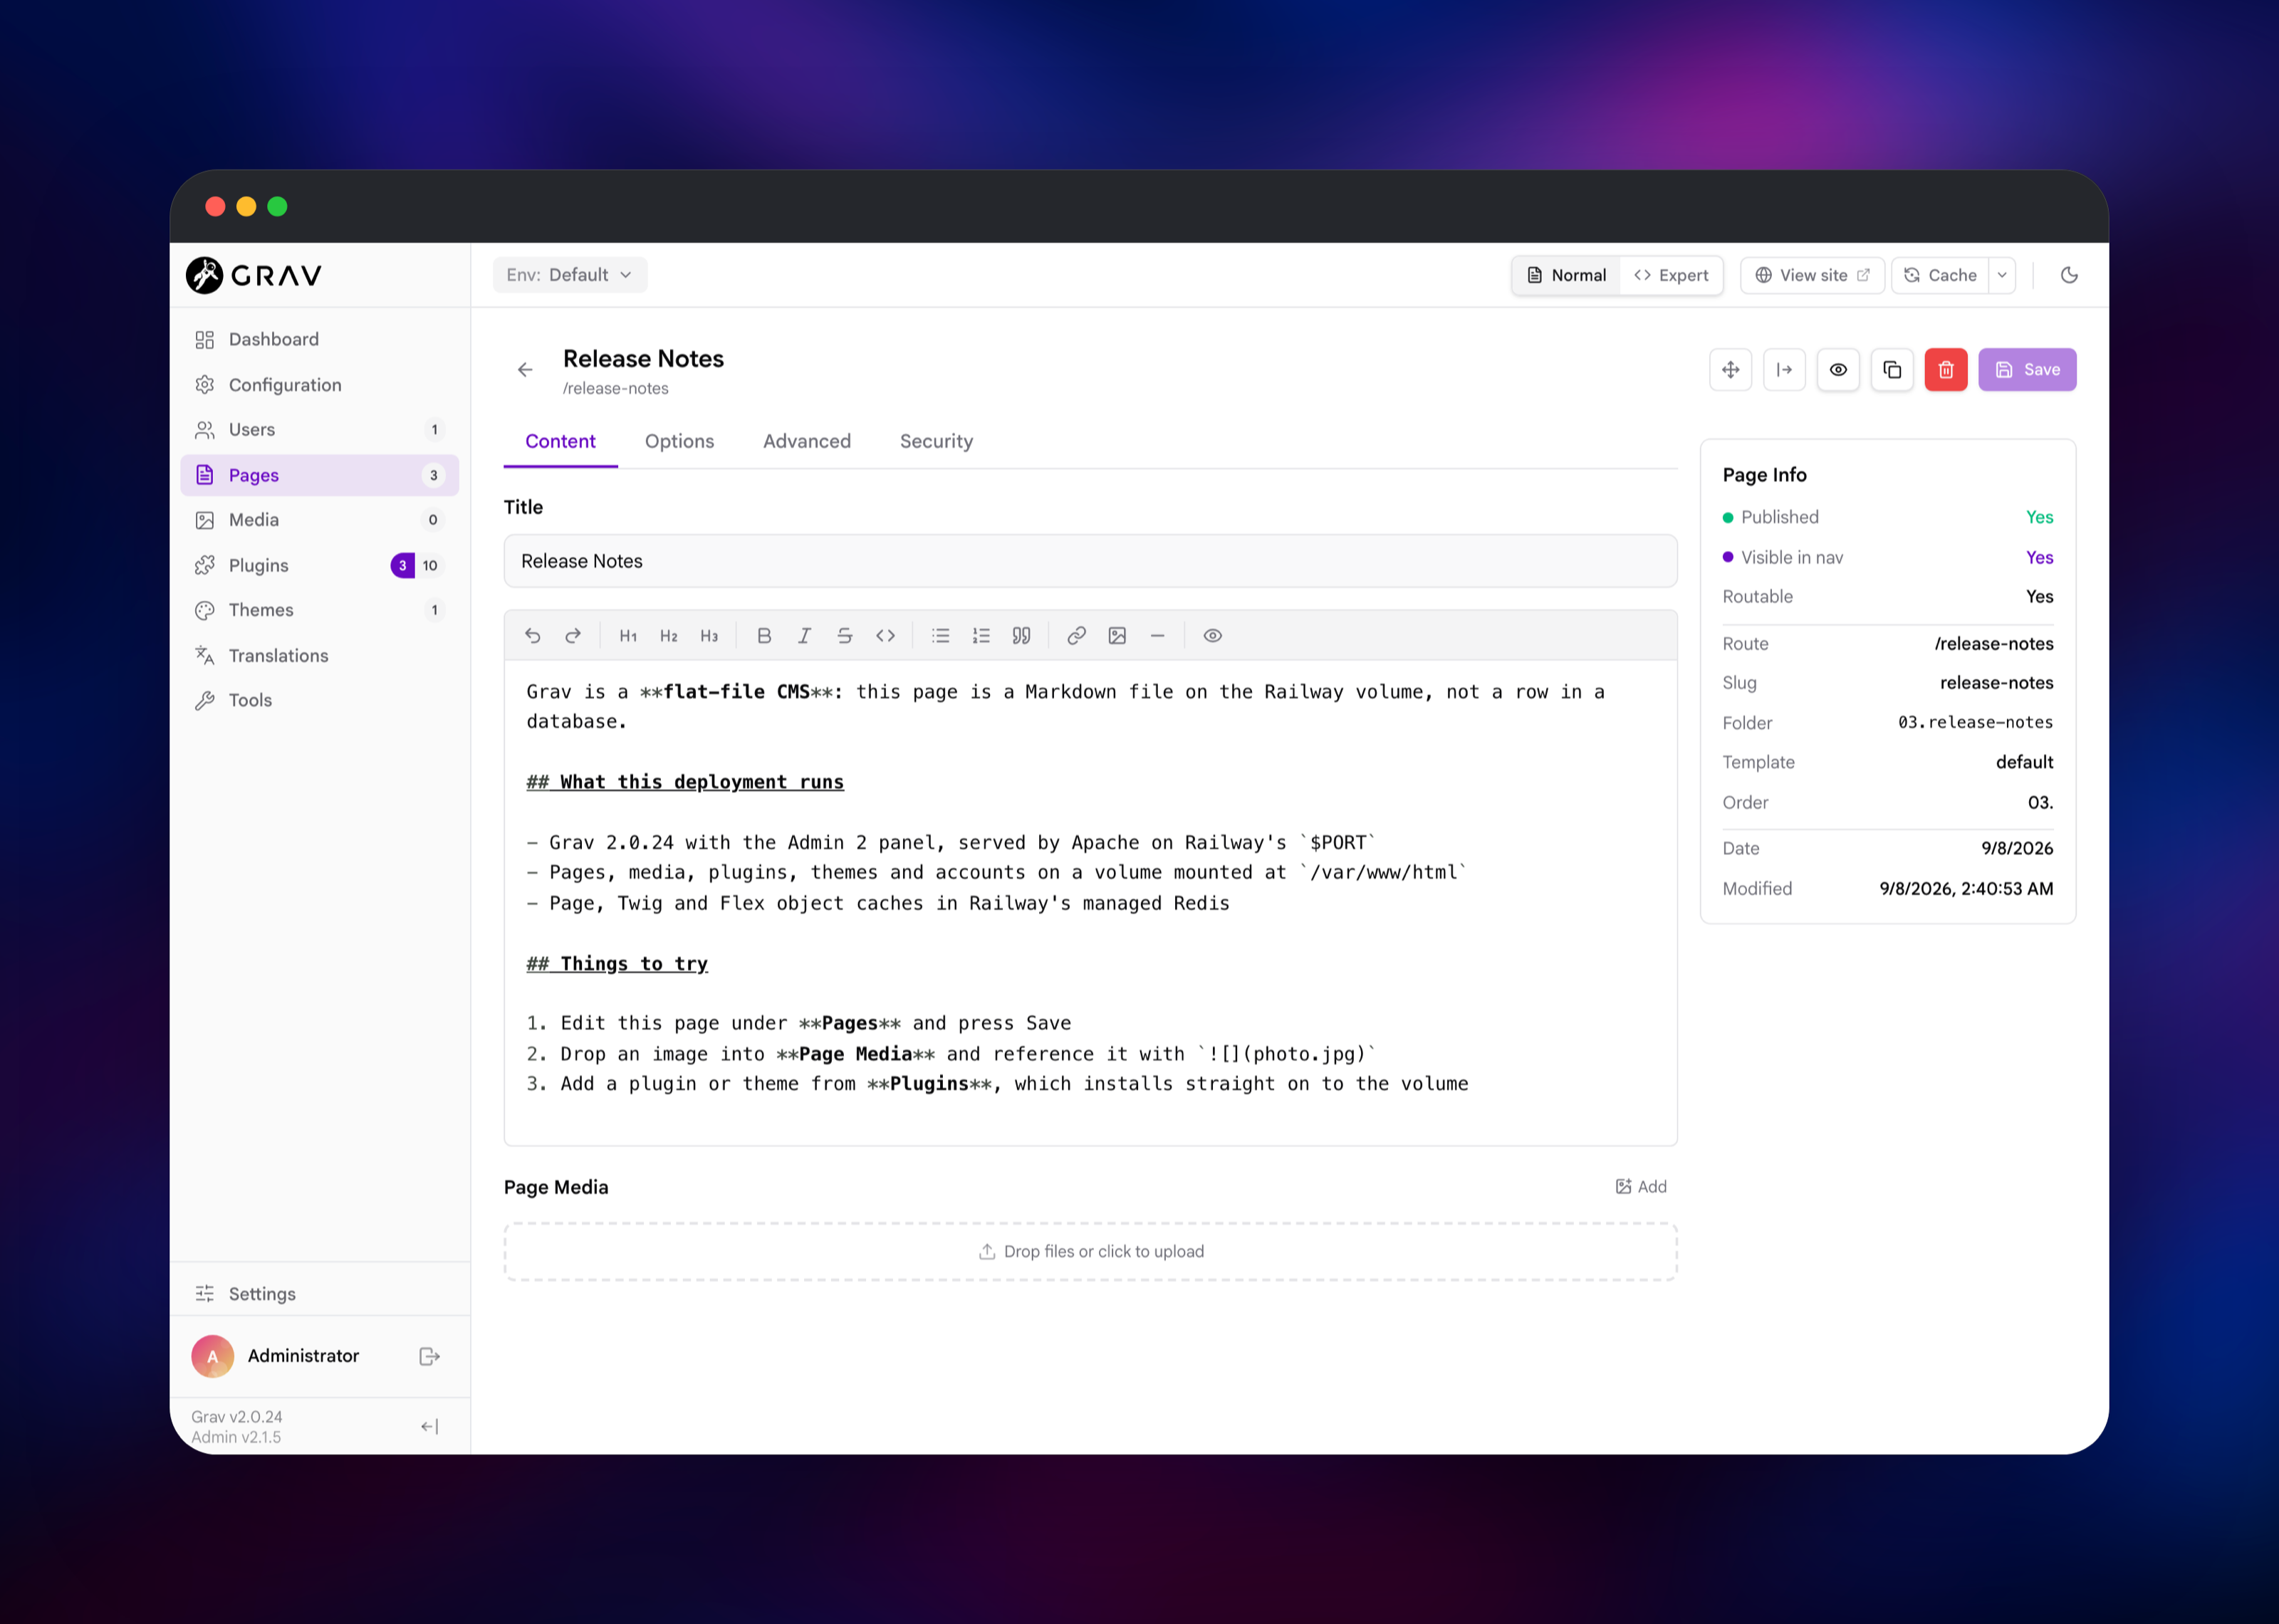The height and width of the screenshot is (1624, 2279).
Task: Click the logout icon beside Administrator
Action: pos(429,1356)
